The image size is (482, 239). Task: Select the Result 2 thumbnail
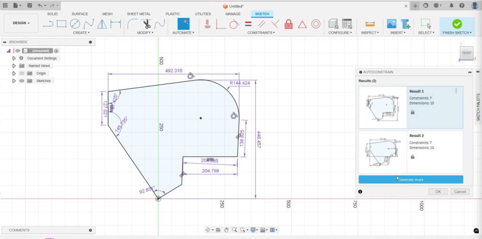tap(382, 151)
